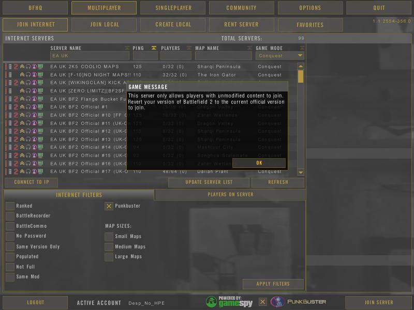Dismiss the Game Message with OK
This screenshot has height=310, width=414.
tap(259, 163)
